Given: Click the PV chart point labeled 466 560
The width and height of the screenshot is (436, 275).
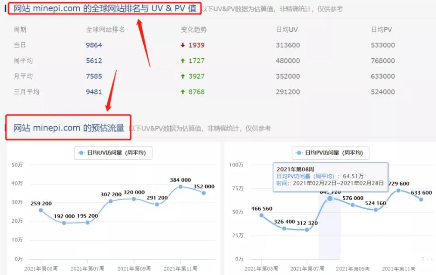Looking at the screenshot, I should tap(261, 215).
